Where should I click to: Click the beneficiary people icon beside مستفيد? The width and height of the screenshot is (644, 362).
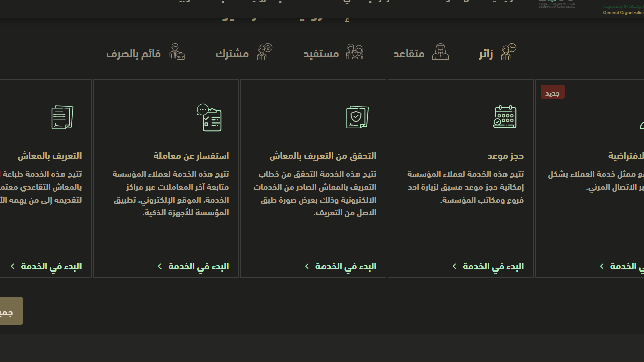[x=355, y=52]
